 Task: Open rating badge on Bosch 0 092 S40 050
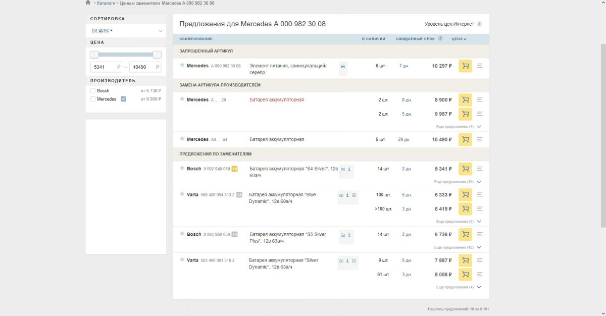[x=234, y=169]
